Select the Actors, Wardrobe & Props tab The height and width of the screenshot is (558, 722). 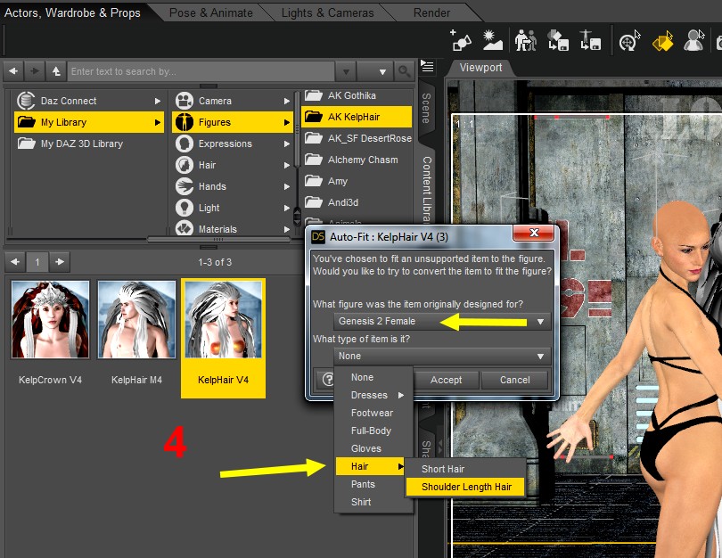pos(72,12)
